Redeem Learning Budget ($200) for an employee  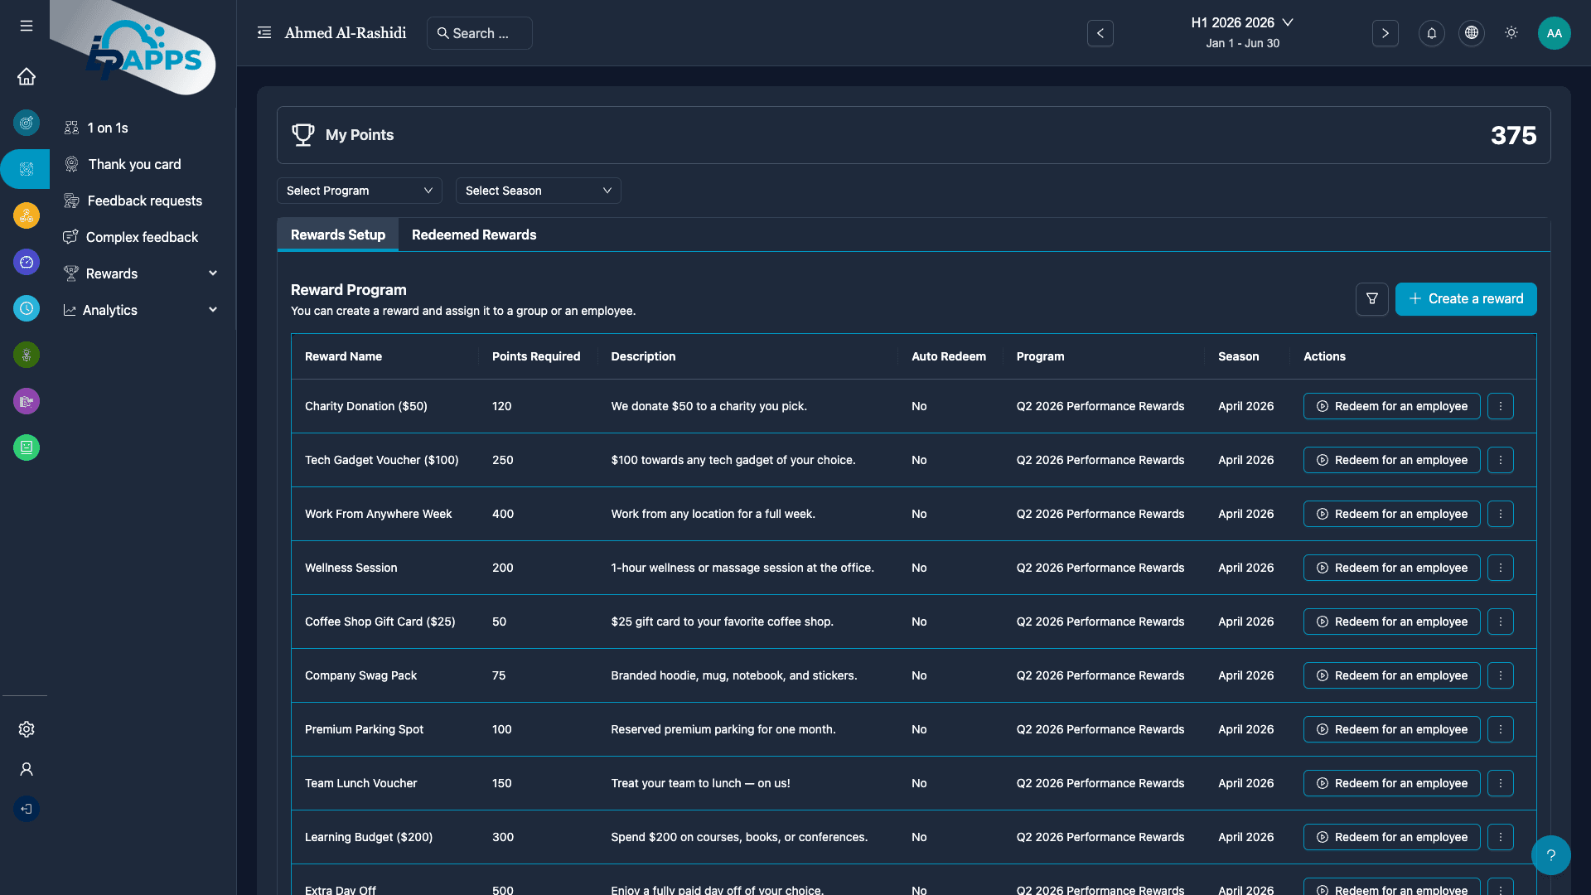[x=1392, y=837]
